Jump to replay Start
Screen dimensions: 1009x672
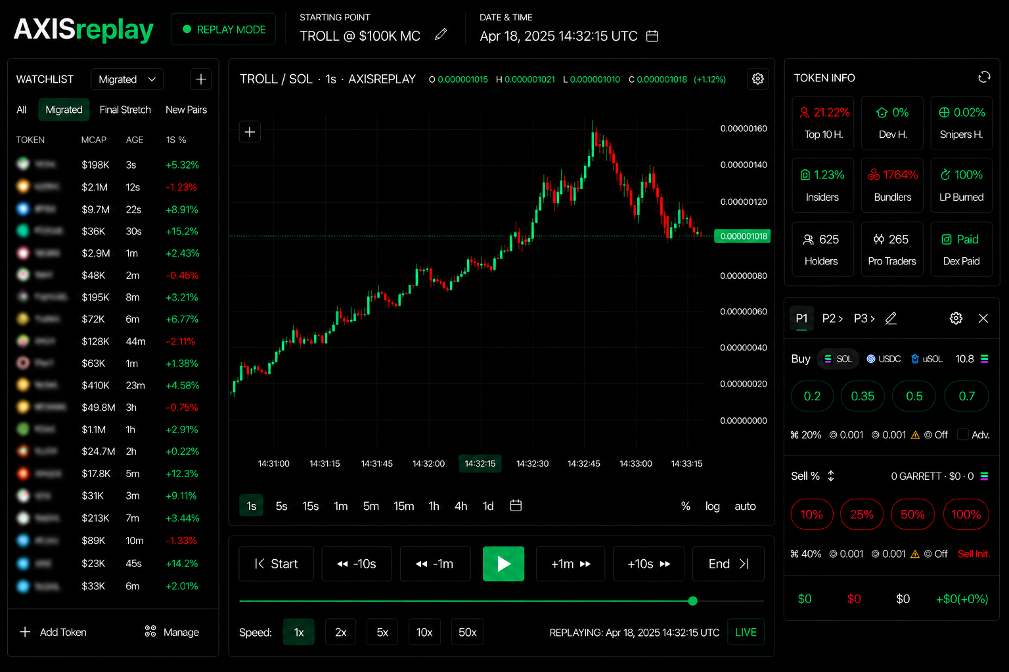pyautogui.click(x=276, y=564)
